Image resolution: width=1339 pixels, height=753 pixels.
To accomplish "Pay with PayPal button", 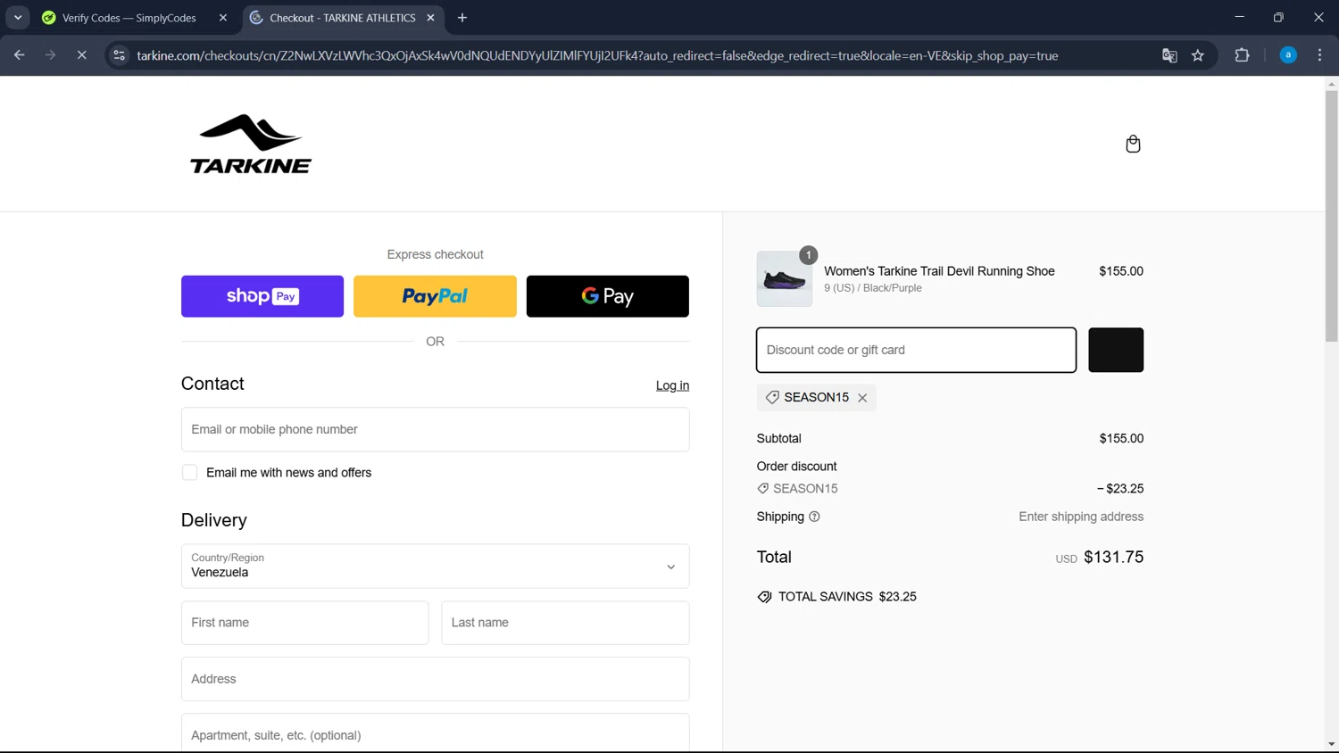I will [x=435, y=296].
